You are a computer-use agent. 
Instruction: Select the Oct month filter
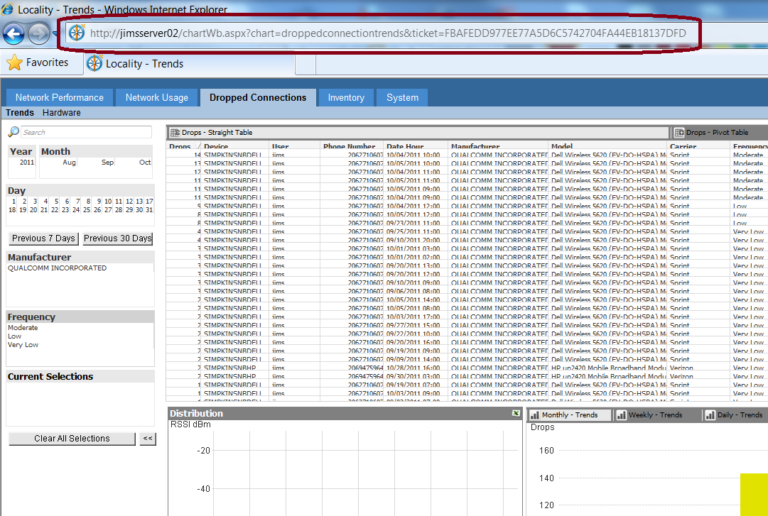point(145,162)
